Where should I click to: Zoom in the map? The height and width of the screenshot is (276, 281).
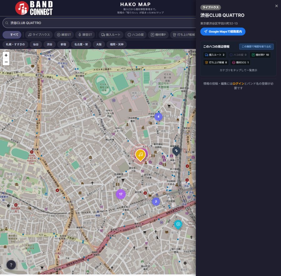[6, 55]
